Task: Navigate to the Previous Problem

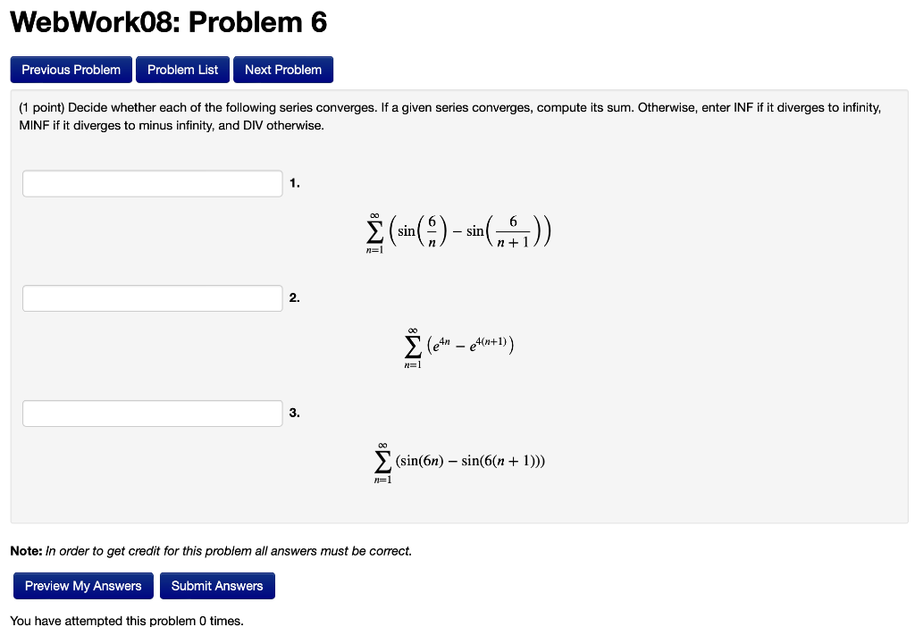Action: click(x=71, y=69)
